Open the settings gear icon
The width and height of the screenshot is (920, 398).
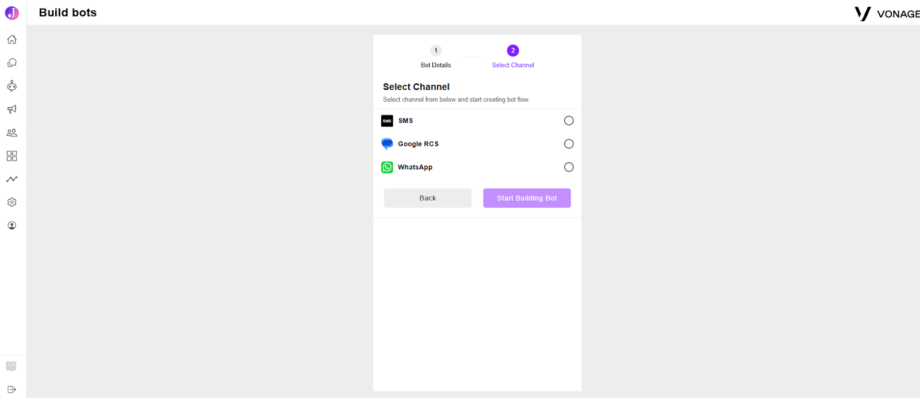pyautogui.click(x=11, y=202)
